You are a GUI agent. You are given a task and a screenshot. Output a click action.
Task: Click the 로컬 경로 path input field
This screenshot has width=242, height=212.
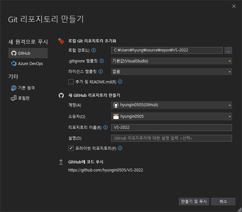[x=167, y=51]
